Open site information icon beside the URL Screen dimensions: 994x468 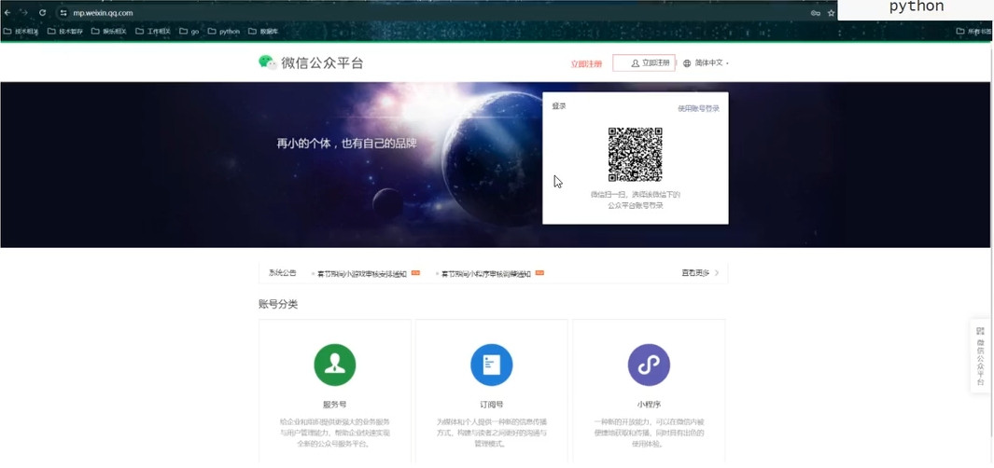coord(63,13)
